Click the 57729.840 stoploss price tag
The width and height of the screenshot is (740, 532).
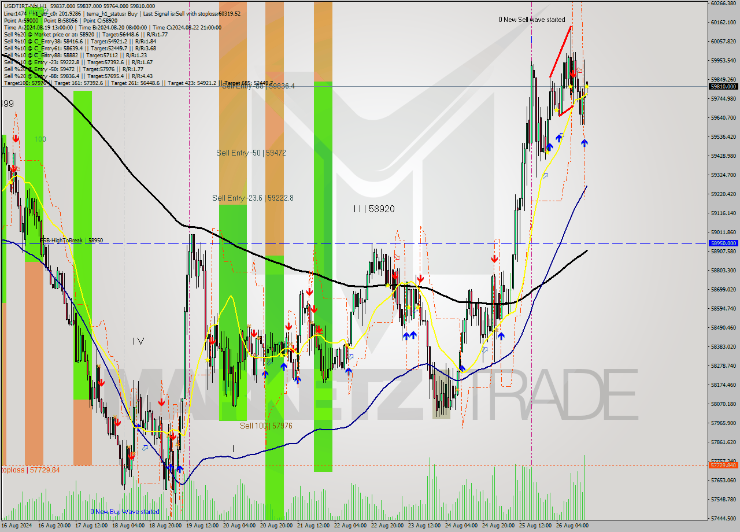pos(723,465)
